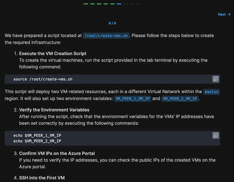Jump to the last progress segment
The image size is (234, 182).
(139, 4)
